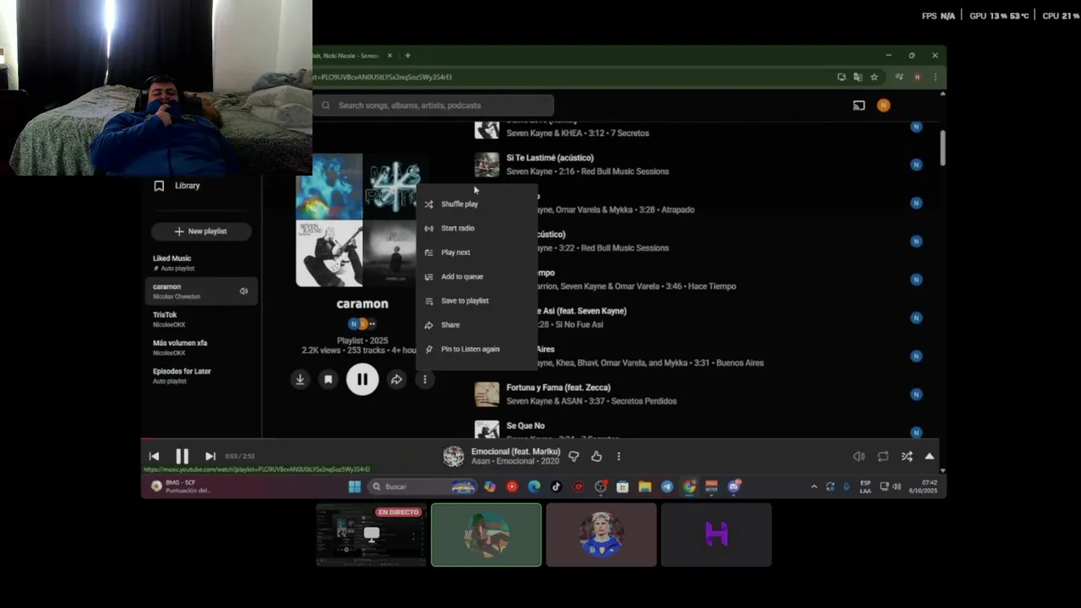Click Share in context menu

click(x=476, y=325)
